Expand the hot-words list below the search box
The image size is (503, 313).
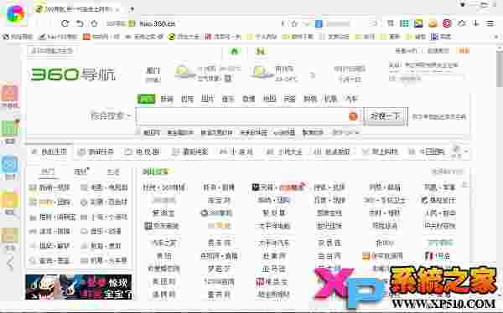[345, 132]
